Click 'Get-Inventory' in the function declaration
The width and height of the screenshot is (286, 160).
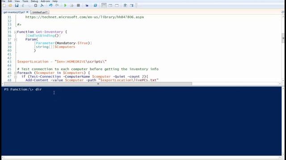49,32
